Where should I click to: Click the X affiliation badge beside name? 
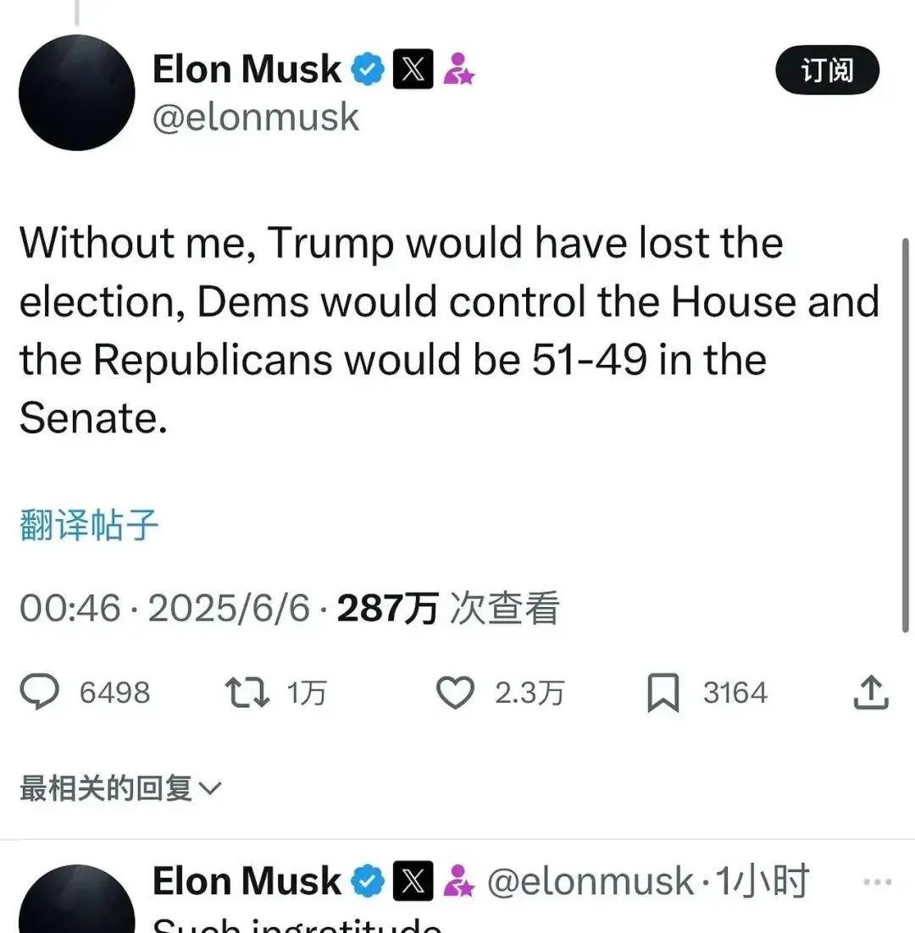[x=413, y=69]
